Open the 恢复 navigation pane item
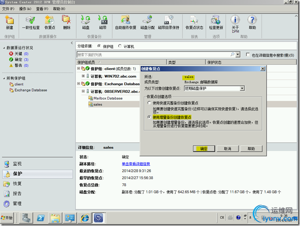The image size is (300, 226). click(x=38, y=184)
